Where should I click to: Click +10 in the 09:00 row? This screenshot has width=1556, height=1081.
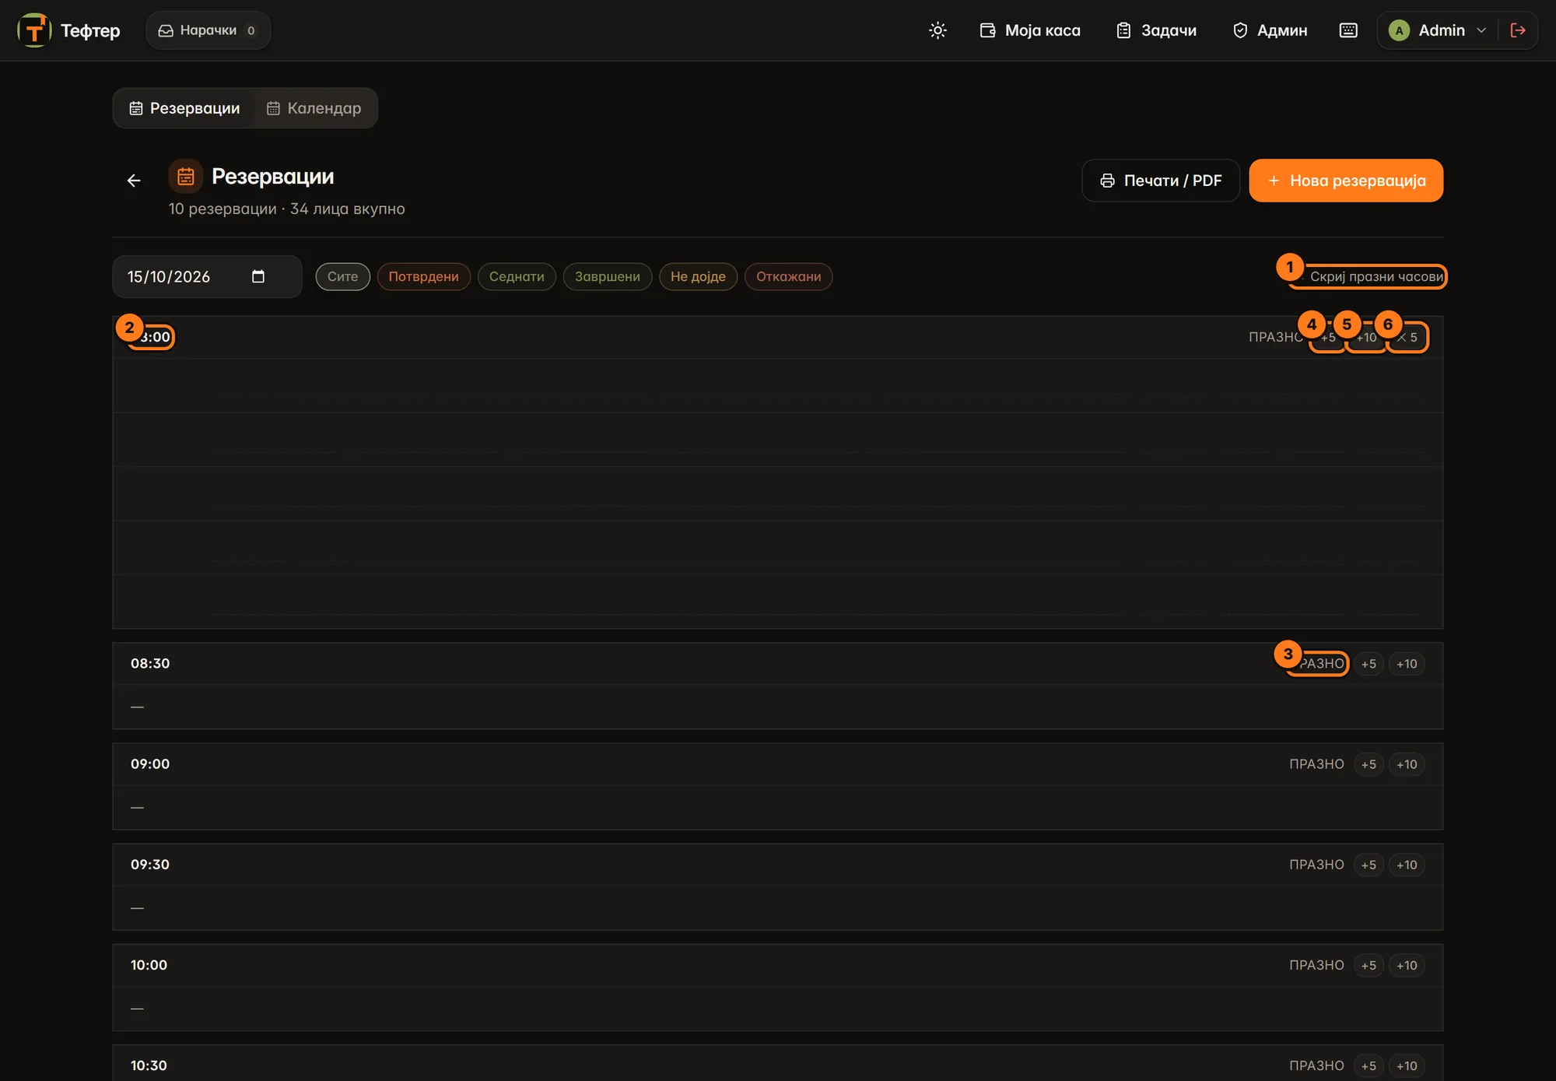[x=1407, y=764]
